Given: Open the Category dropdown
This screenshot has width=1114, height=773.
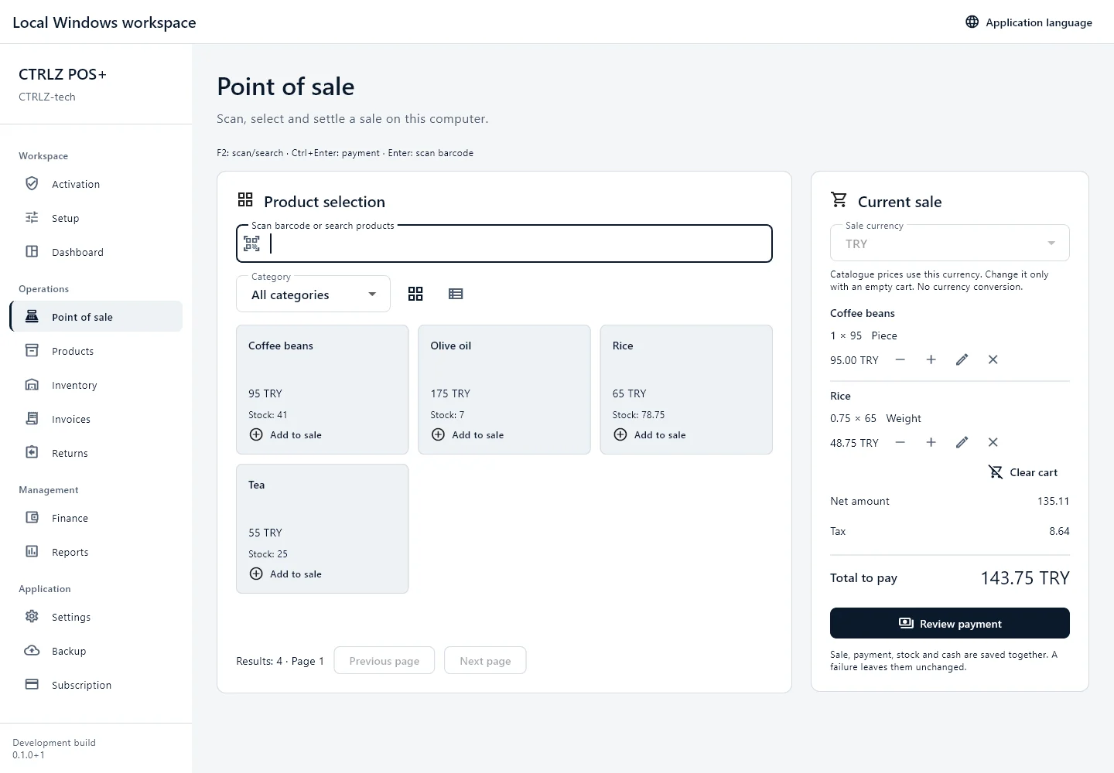Looking at the screenshot, I should pos(313,294).
